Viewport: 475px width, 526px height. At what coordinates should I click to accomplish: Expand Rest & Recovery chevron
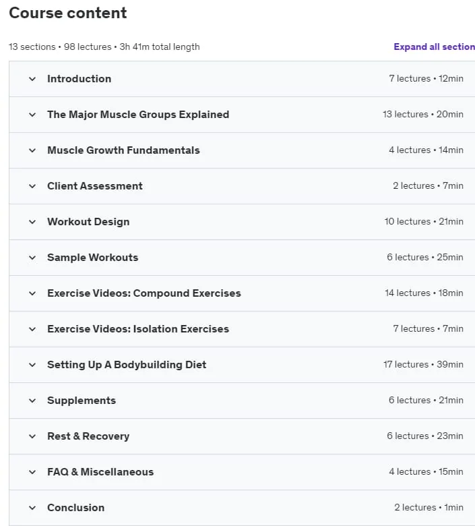(32, 436)
